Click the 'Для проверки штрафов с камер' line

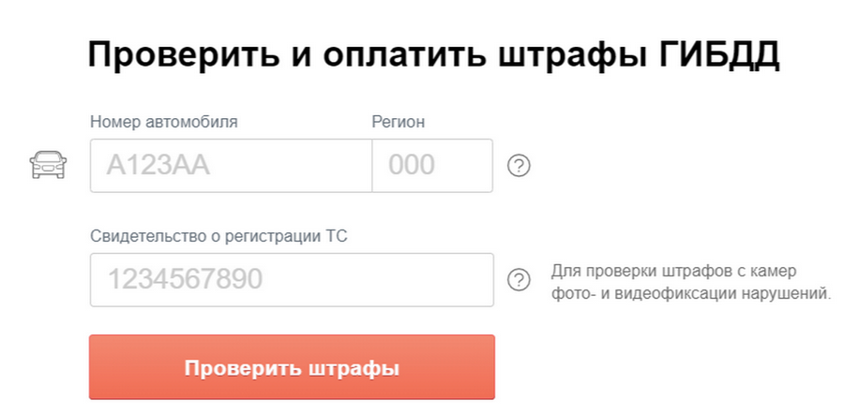(x=673, y=272)
